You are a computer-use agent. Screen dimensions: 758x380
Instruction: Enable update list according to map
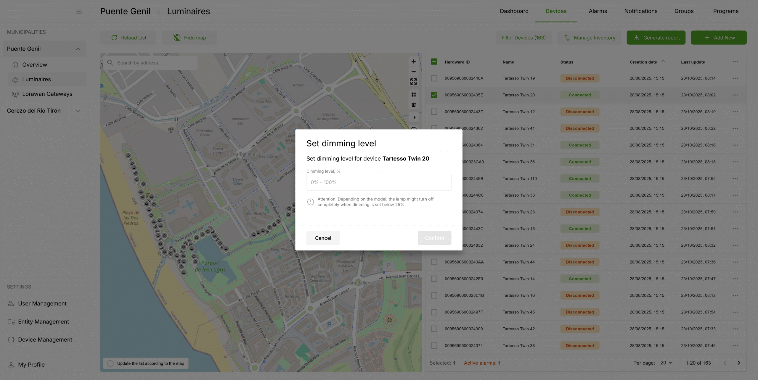[x=110, y=363]
